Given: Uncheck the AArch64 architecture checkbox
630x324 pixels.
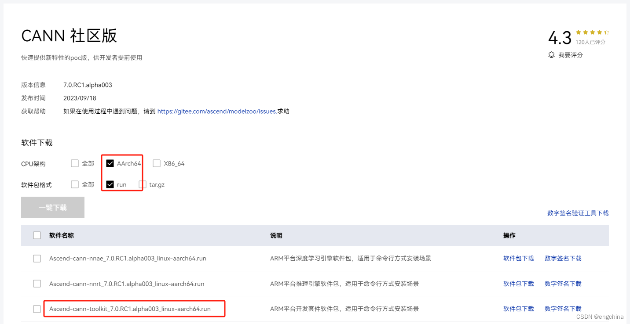Looking at the screenshot, I should pyautogui.click(x=110, y=163).
